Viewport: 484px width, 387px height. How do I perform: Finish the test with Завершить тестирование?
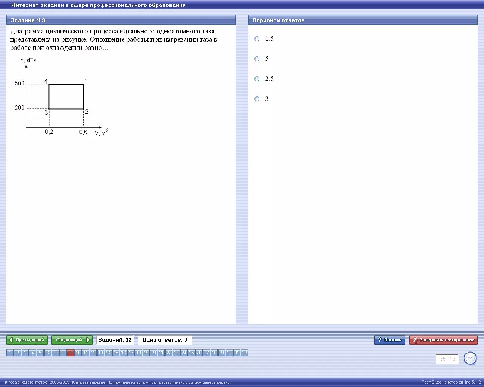[443, 340]
